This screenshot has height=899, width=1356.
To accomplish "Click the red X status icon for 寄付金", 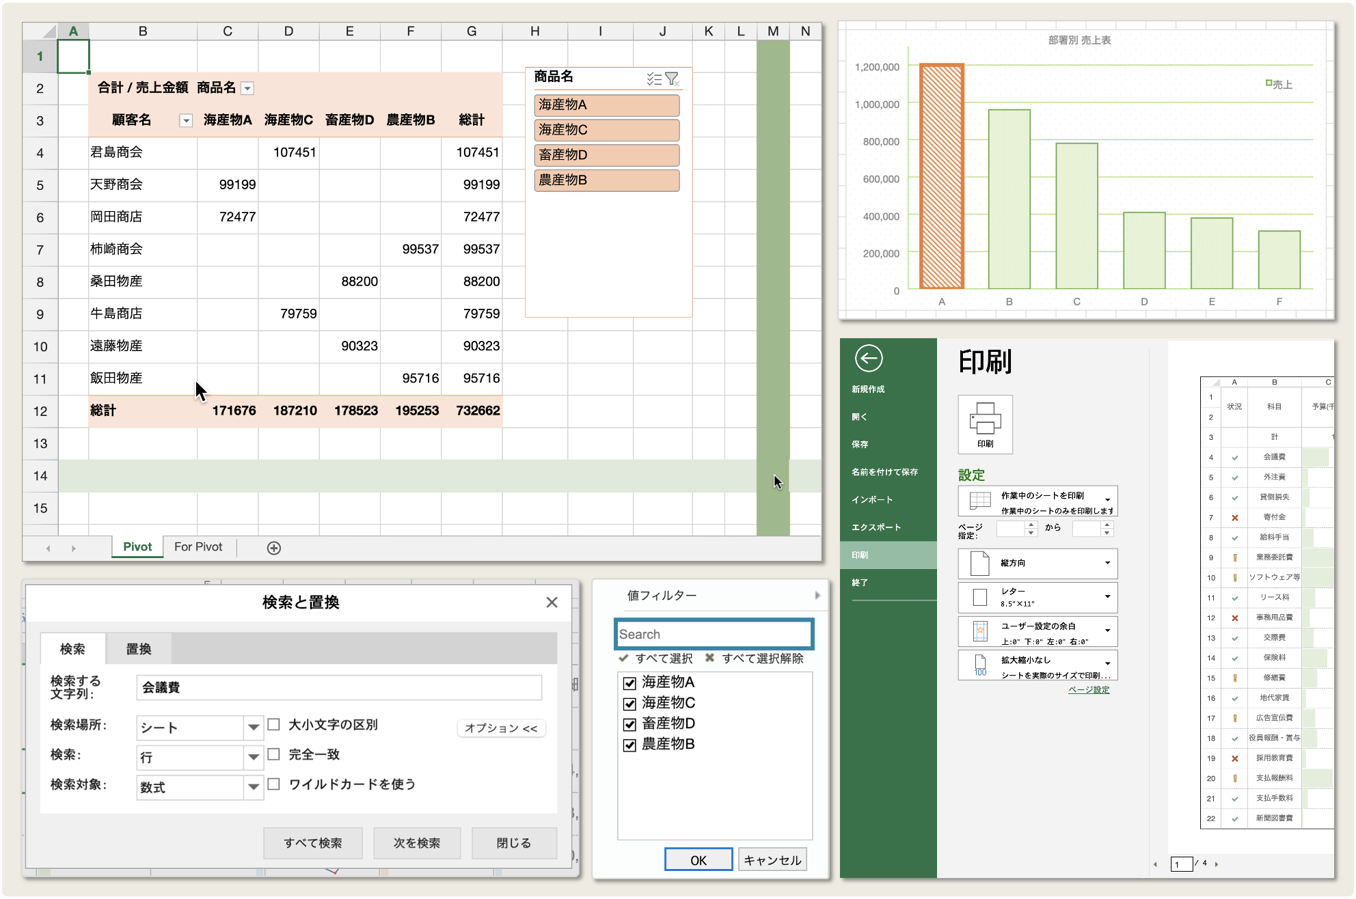I will click(x=1234, y=517).
